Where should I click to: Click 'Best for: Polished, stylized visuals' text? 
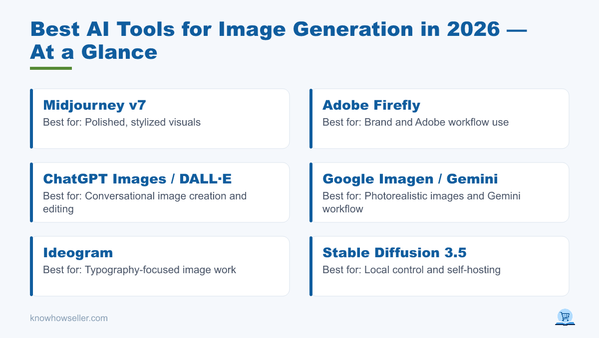(122, 122)
